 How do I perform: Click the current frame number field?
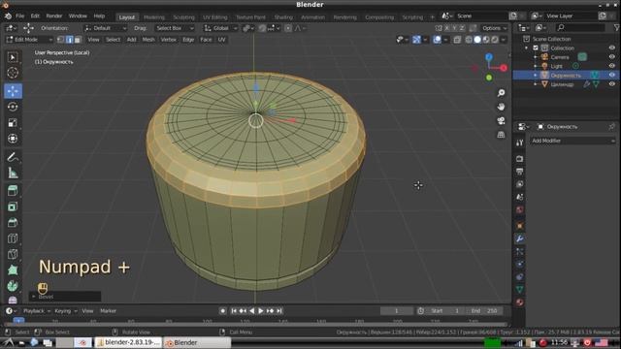[397, 311]
